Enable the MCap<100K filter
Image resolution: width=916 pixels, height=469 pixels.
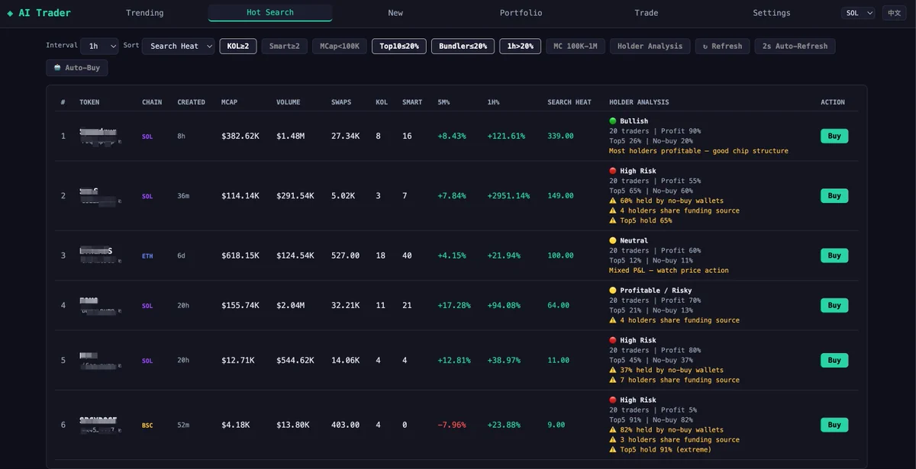[x=340, y=46]
